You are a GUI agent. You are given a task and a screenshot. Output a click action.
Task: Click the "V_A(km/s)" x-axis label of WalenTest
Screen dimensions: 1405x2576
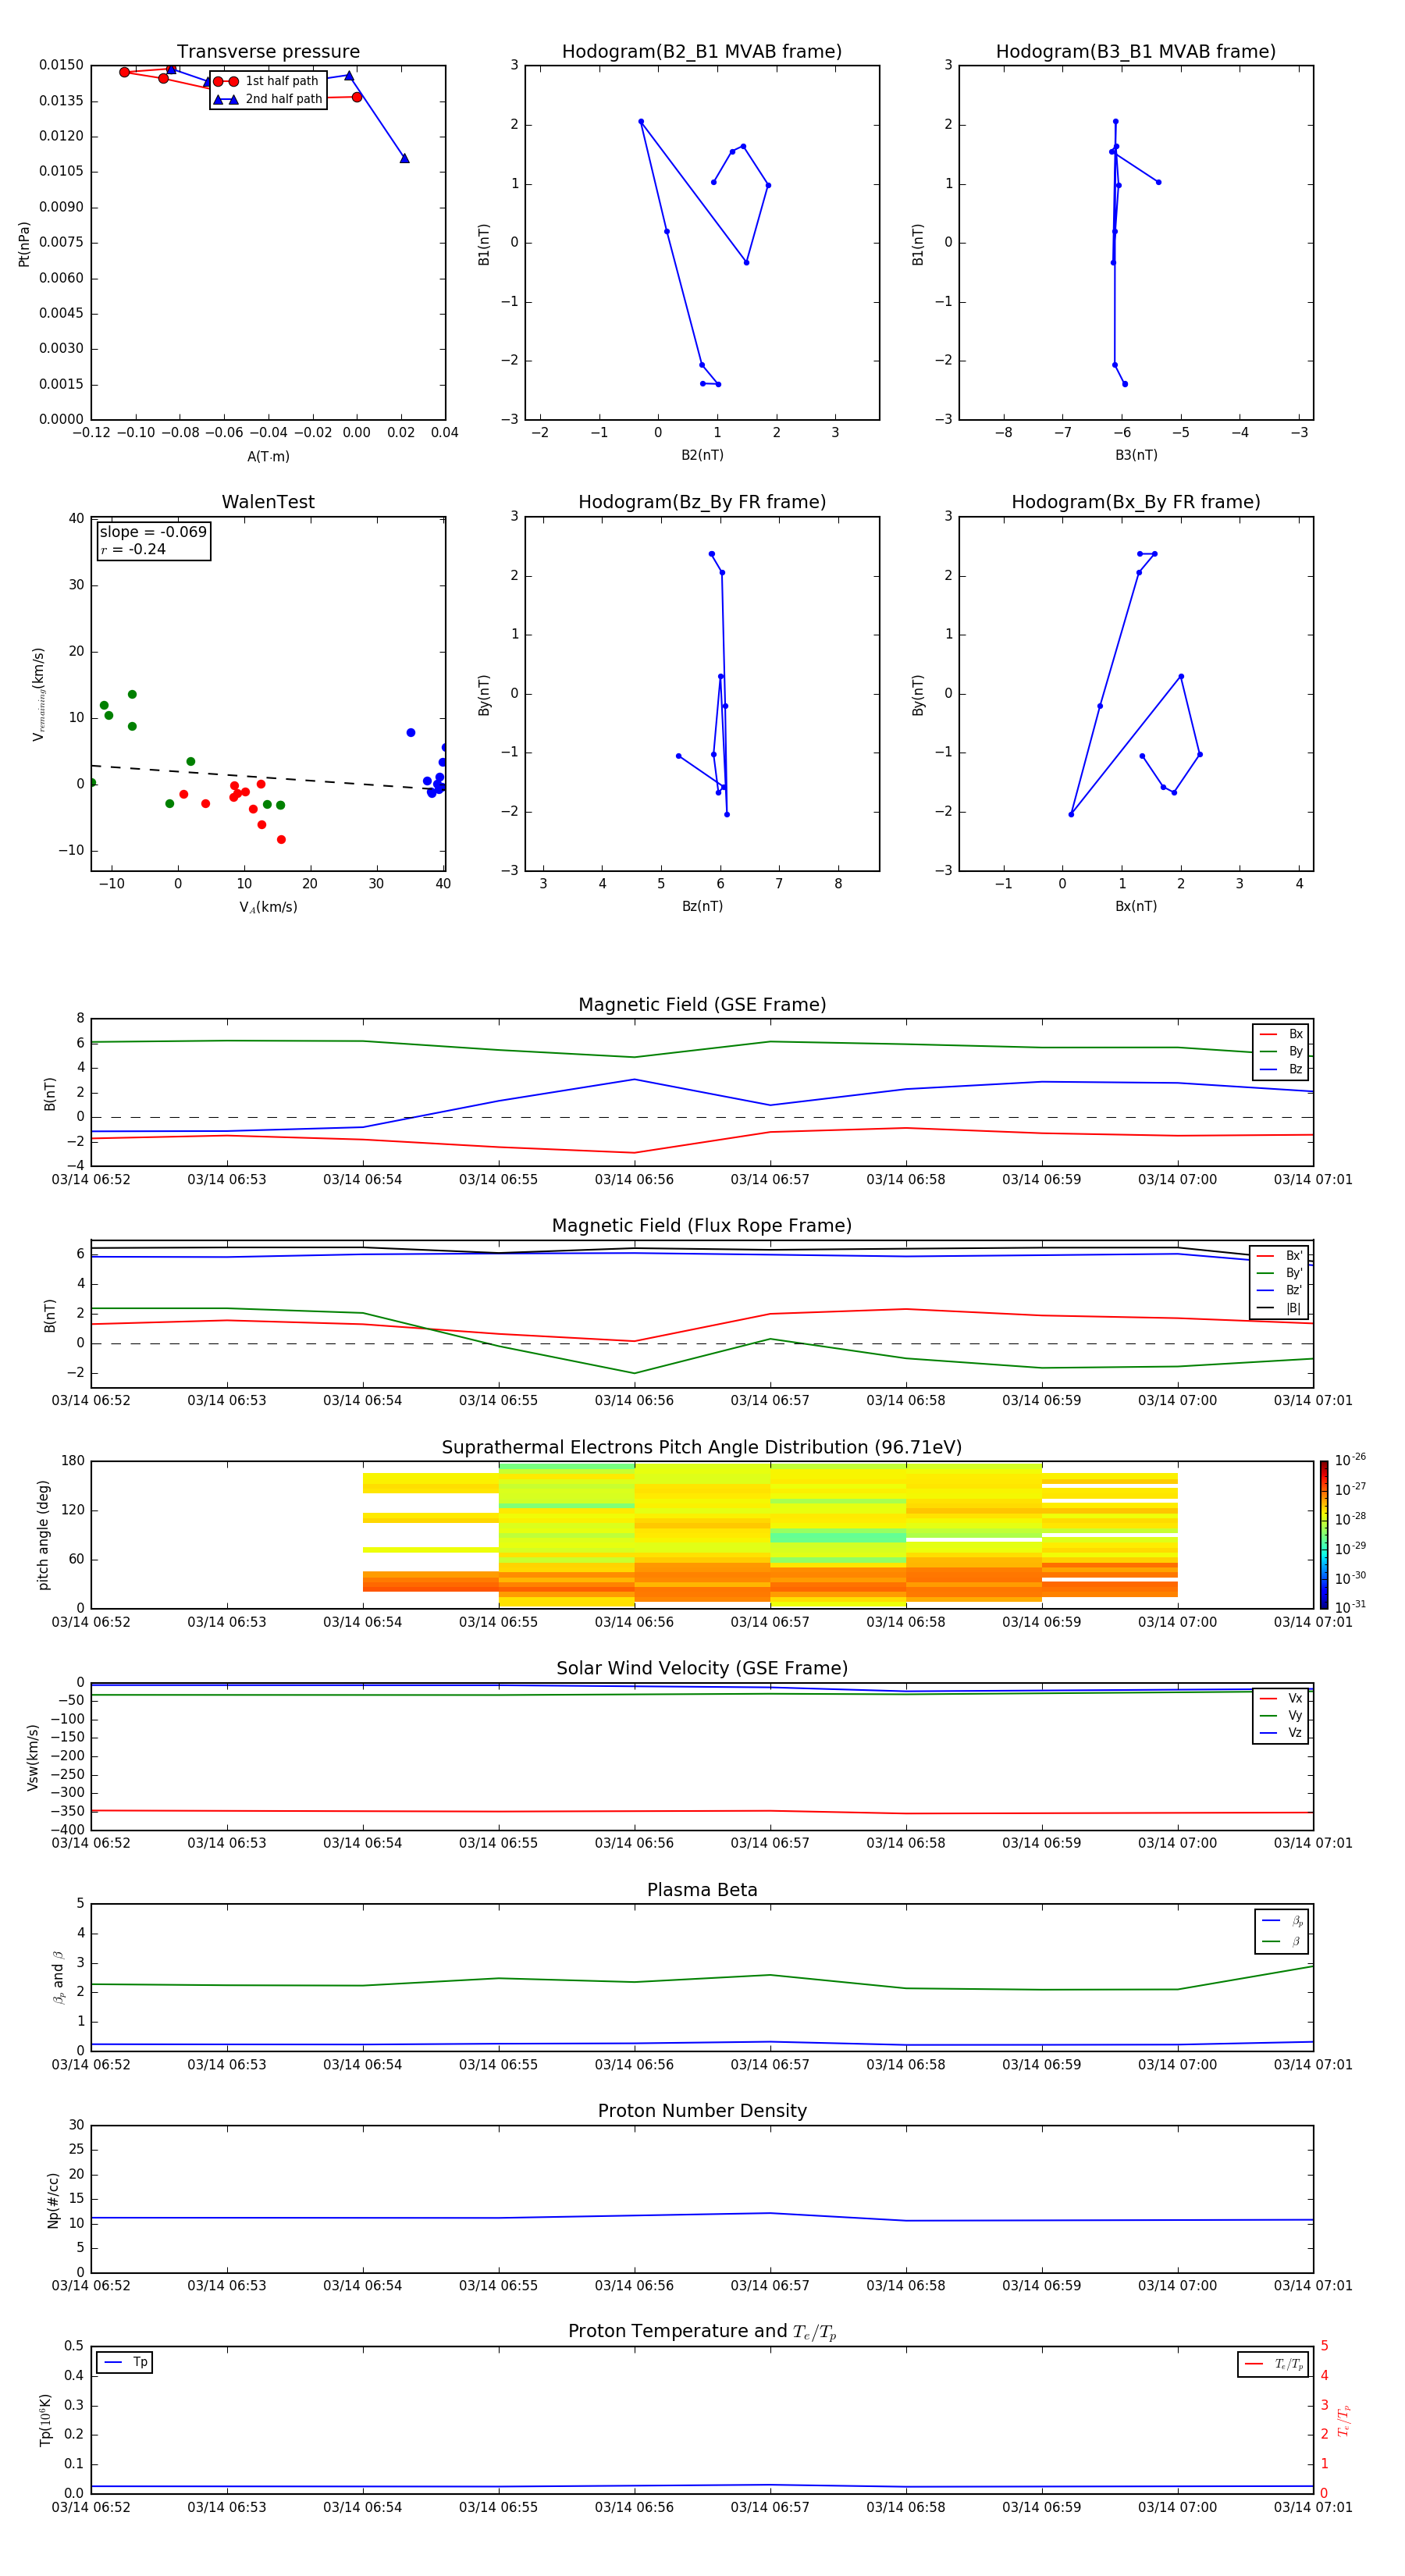pyautogui.click(x=268, y=908)
